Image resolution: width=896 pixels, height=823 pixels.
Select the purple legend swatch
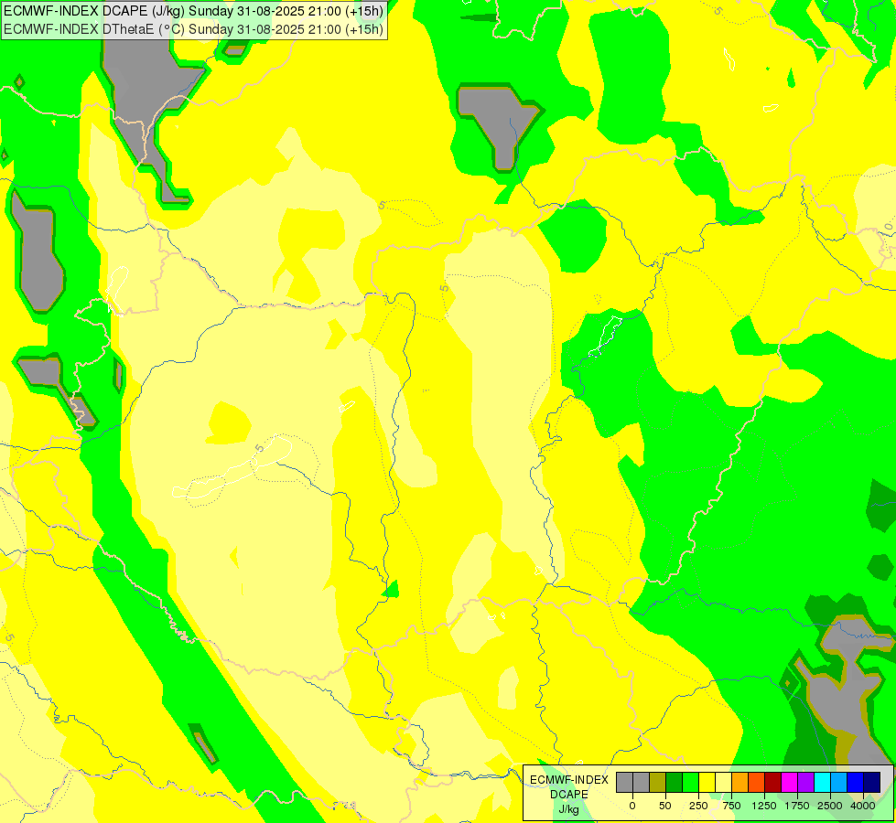pyautogui.click(x=805, y=783)
